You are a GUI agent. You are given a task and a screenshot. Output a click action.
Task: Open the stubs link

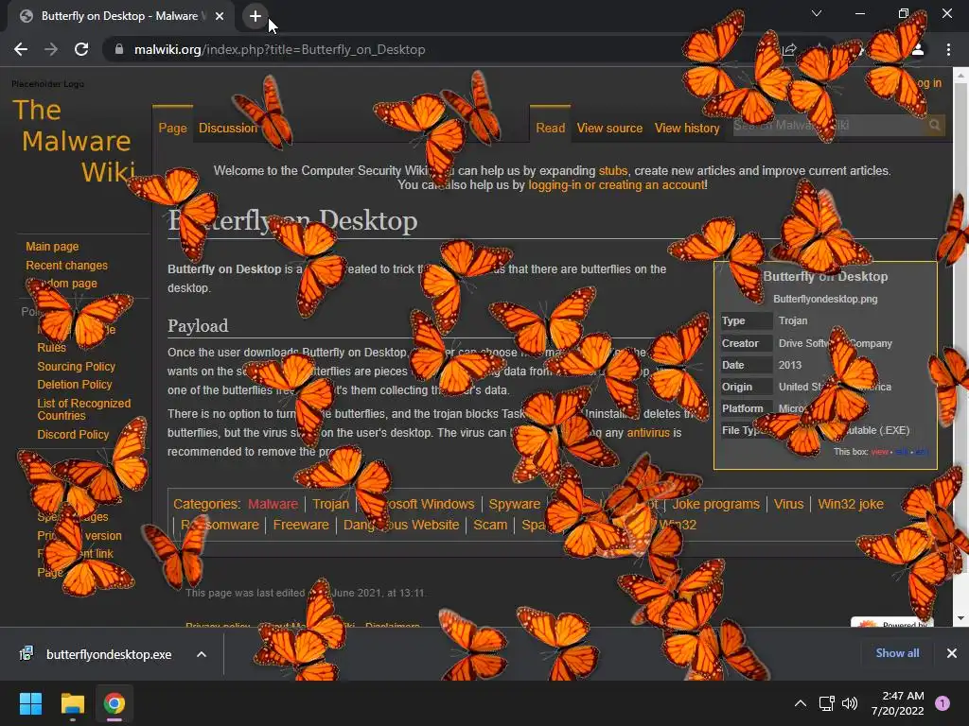[x=613, y=170]
